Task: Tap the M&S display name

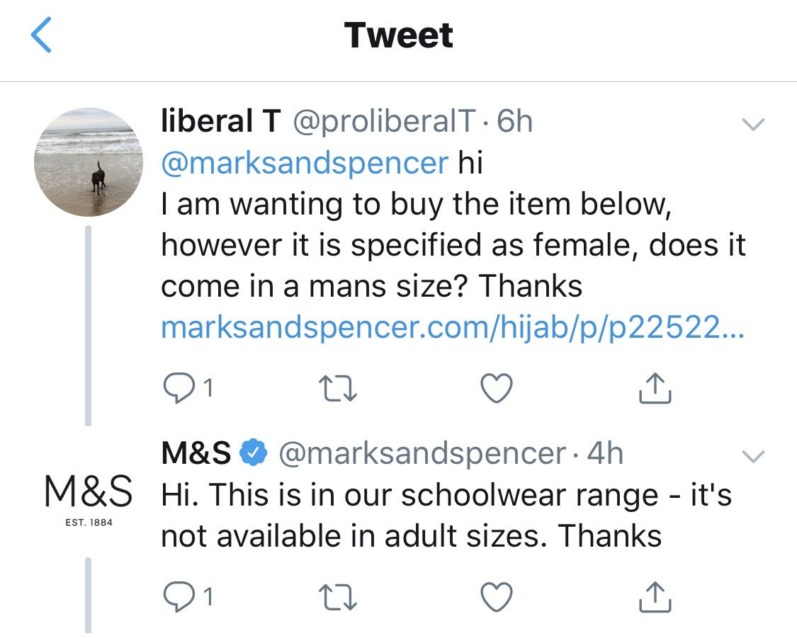Action: [196, 453]
